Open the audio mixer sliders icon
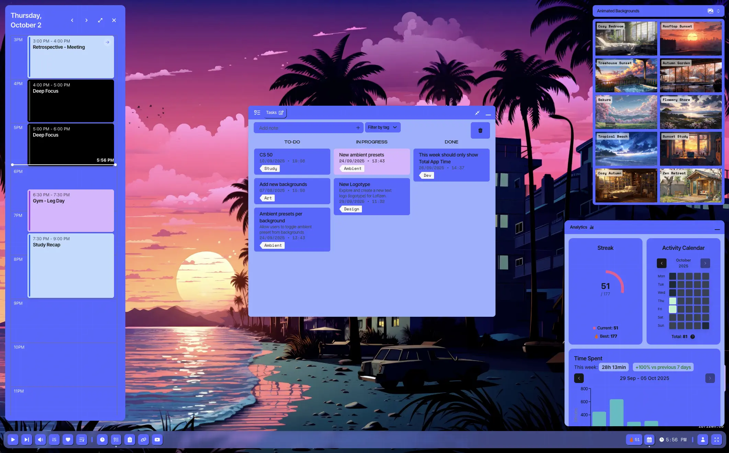The width and height of the screenshot is (729, 453). click(54, 440)
